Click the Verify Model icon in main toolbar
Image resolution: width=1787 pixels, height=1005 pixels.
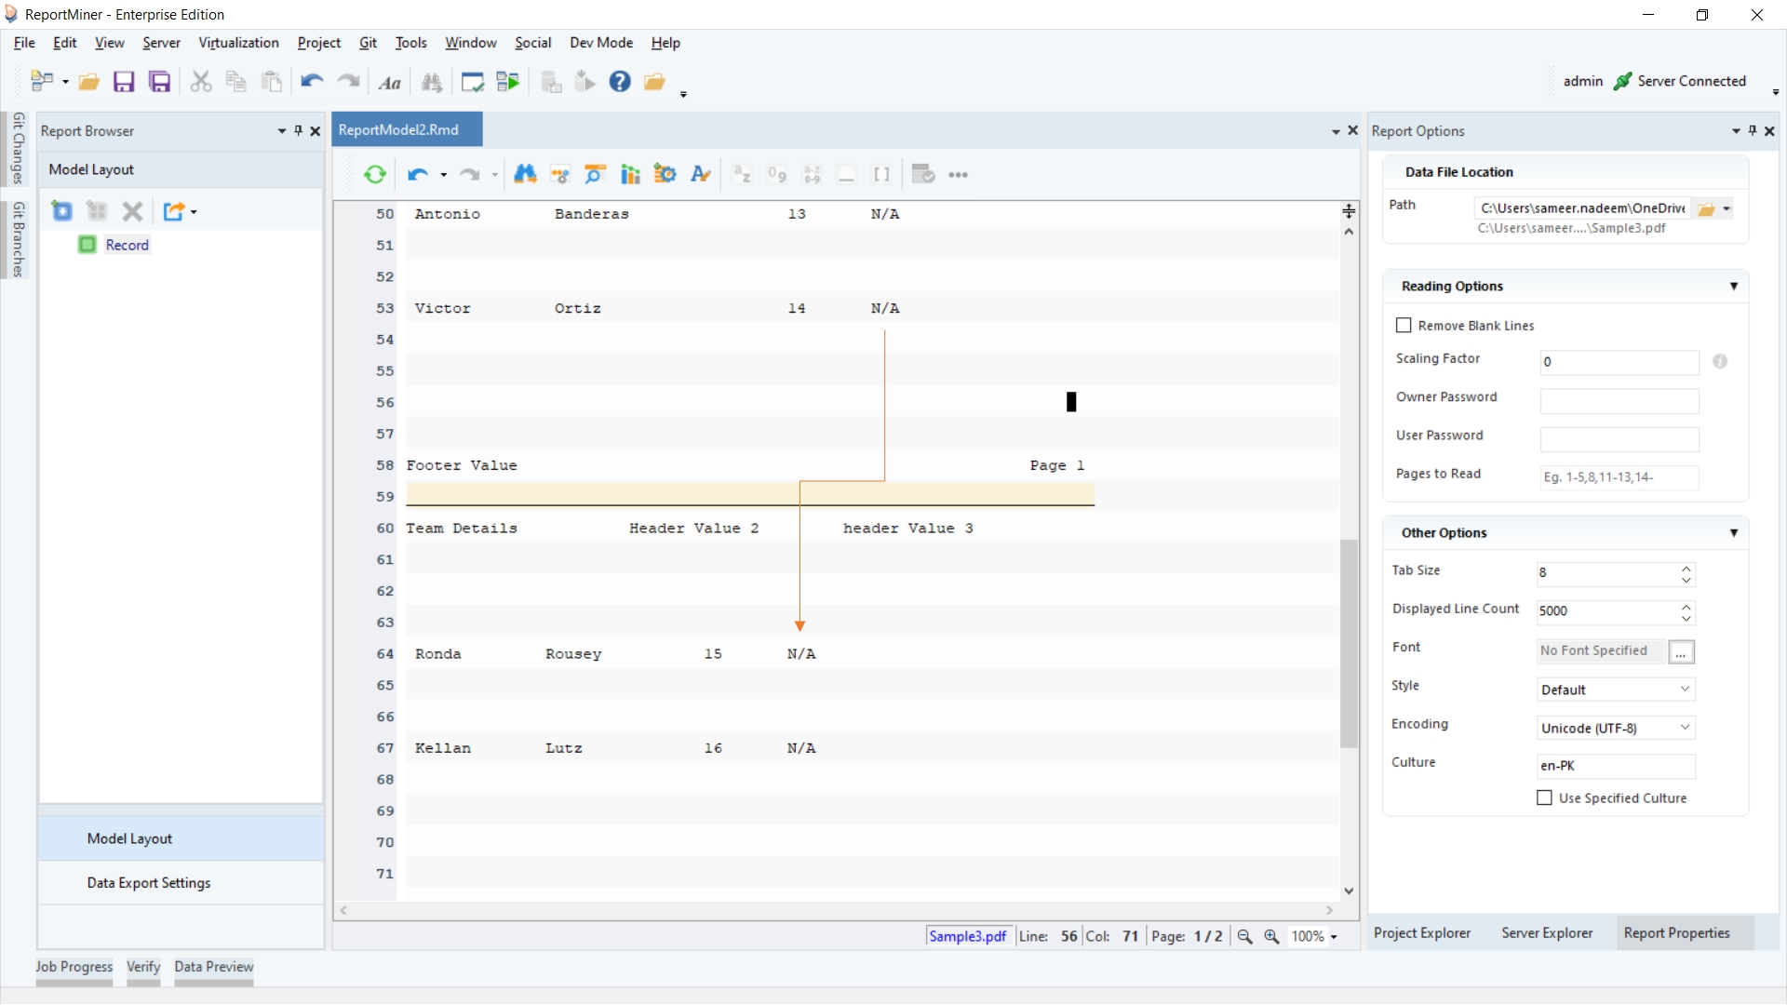(x=473, y=82)
